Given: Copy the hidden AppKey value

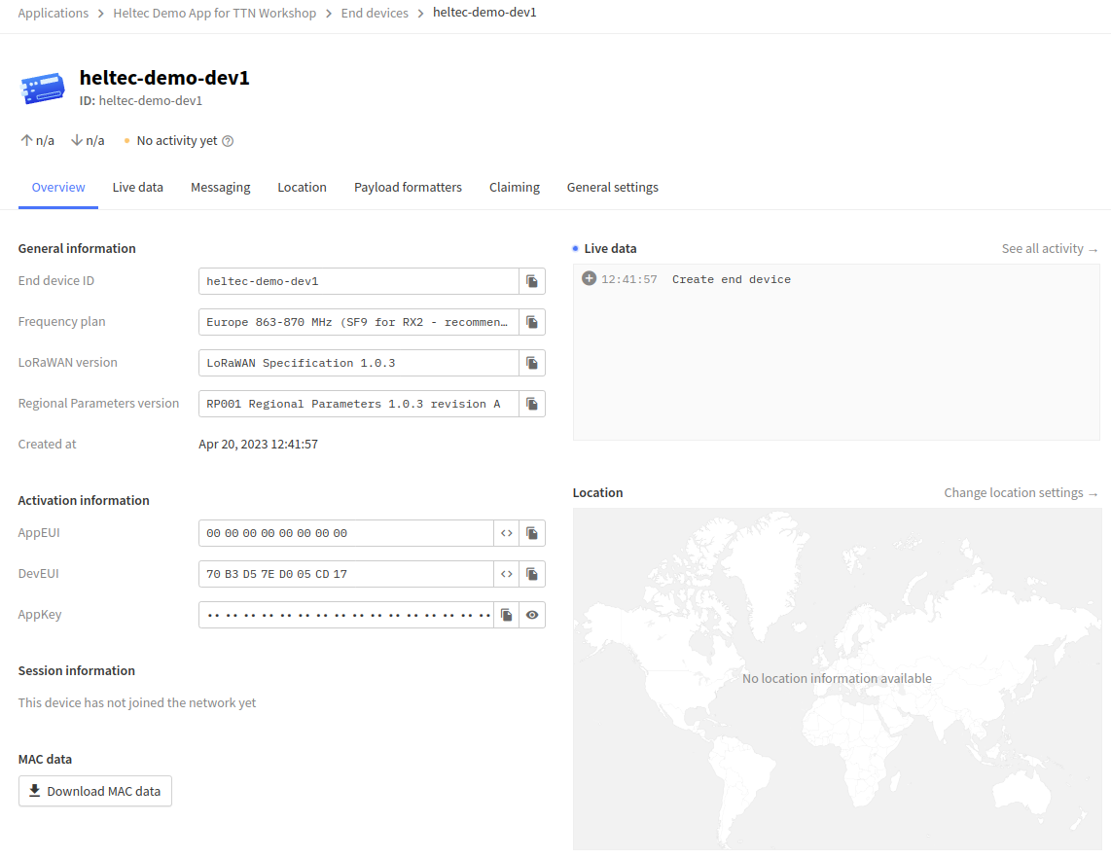Looking at the screenshot, I should click(x=507, y=615).
